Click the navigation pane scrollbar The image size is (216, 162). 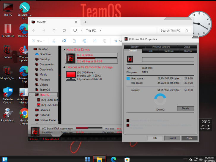[x=59, y=85]
